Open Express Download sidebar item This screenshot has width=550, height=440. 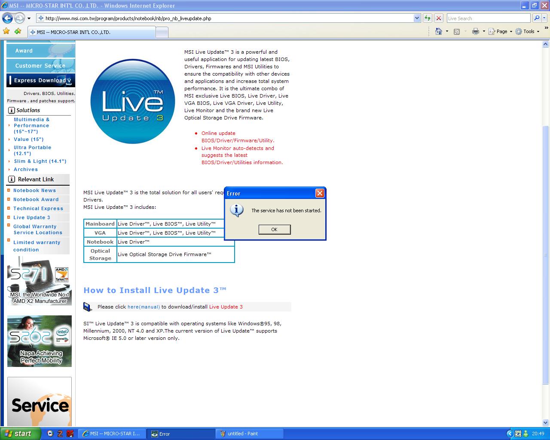[41, 80]
